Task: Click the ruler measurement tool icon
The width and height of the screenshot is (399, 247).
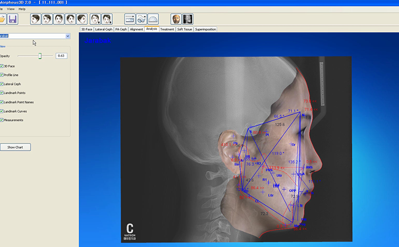Action: [x=130, y=19]
